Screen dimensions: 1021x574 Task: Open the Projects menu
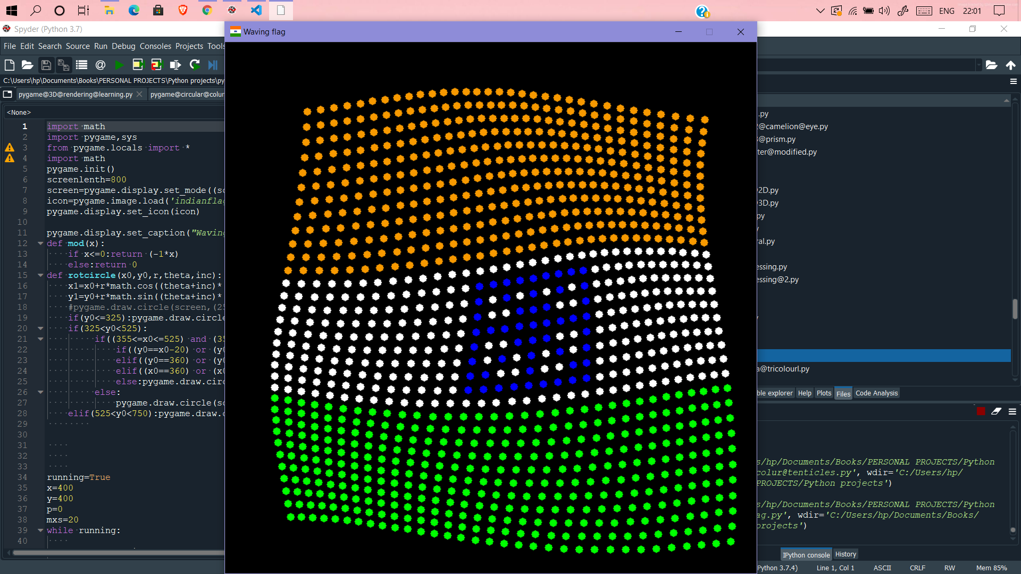coord(189,46)
